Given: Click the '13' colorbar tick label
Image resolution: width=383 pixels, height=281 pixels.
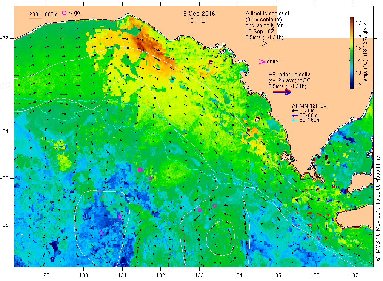Looking at the screenshot, I should tap(358, 73).
